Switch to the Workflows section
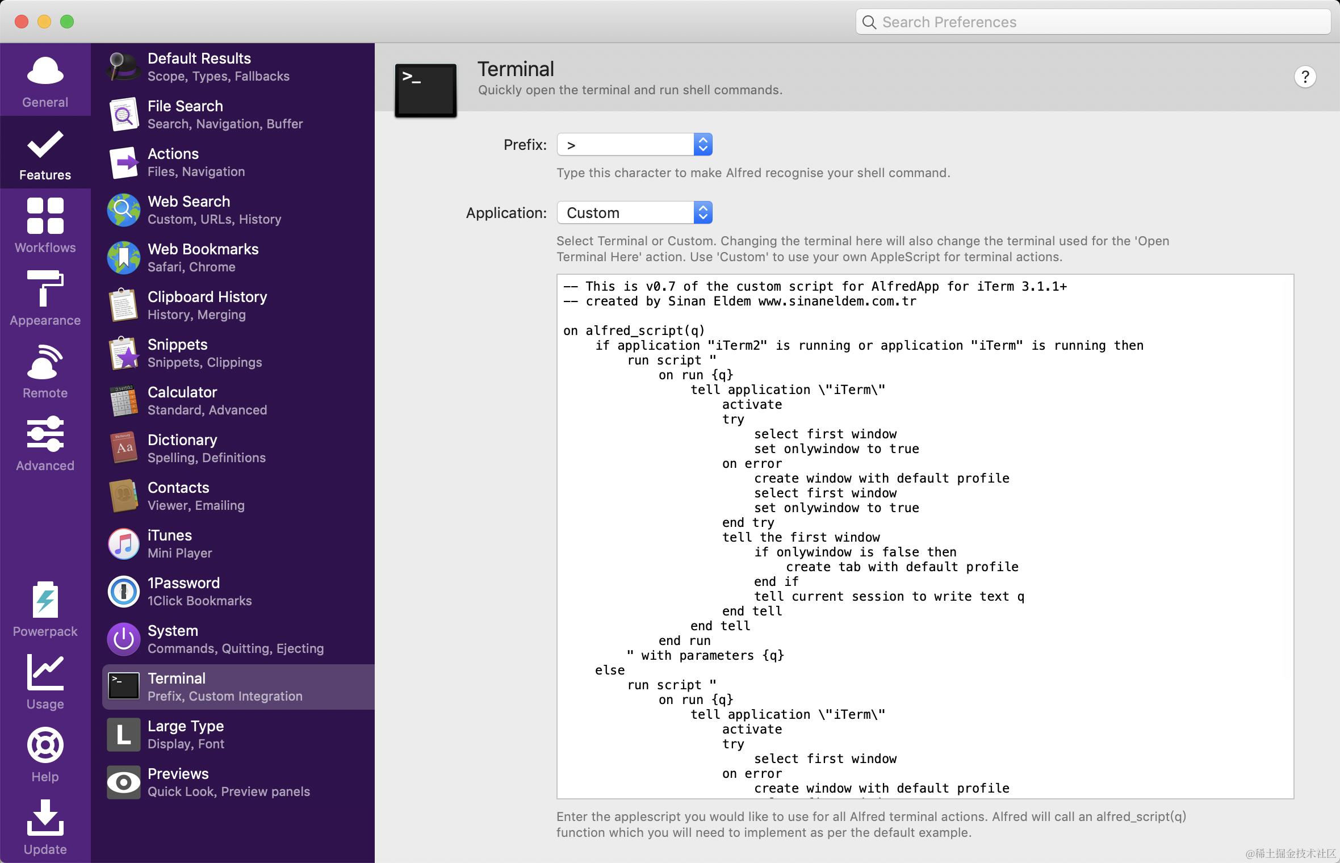Viewport: 1340px width, 863px height. point(45,225)
